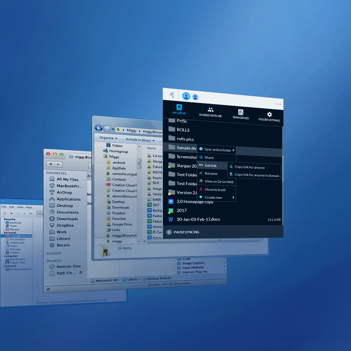Image resolution: width=351 pixels, height=351 pixels.
Task: Toggle Pause Syncing at bottom of Insync
Action: (183, 232)
